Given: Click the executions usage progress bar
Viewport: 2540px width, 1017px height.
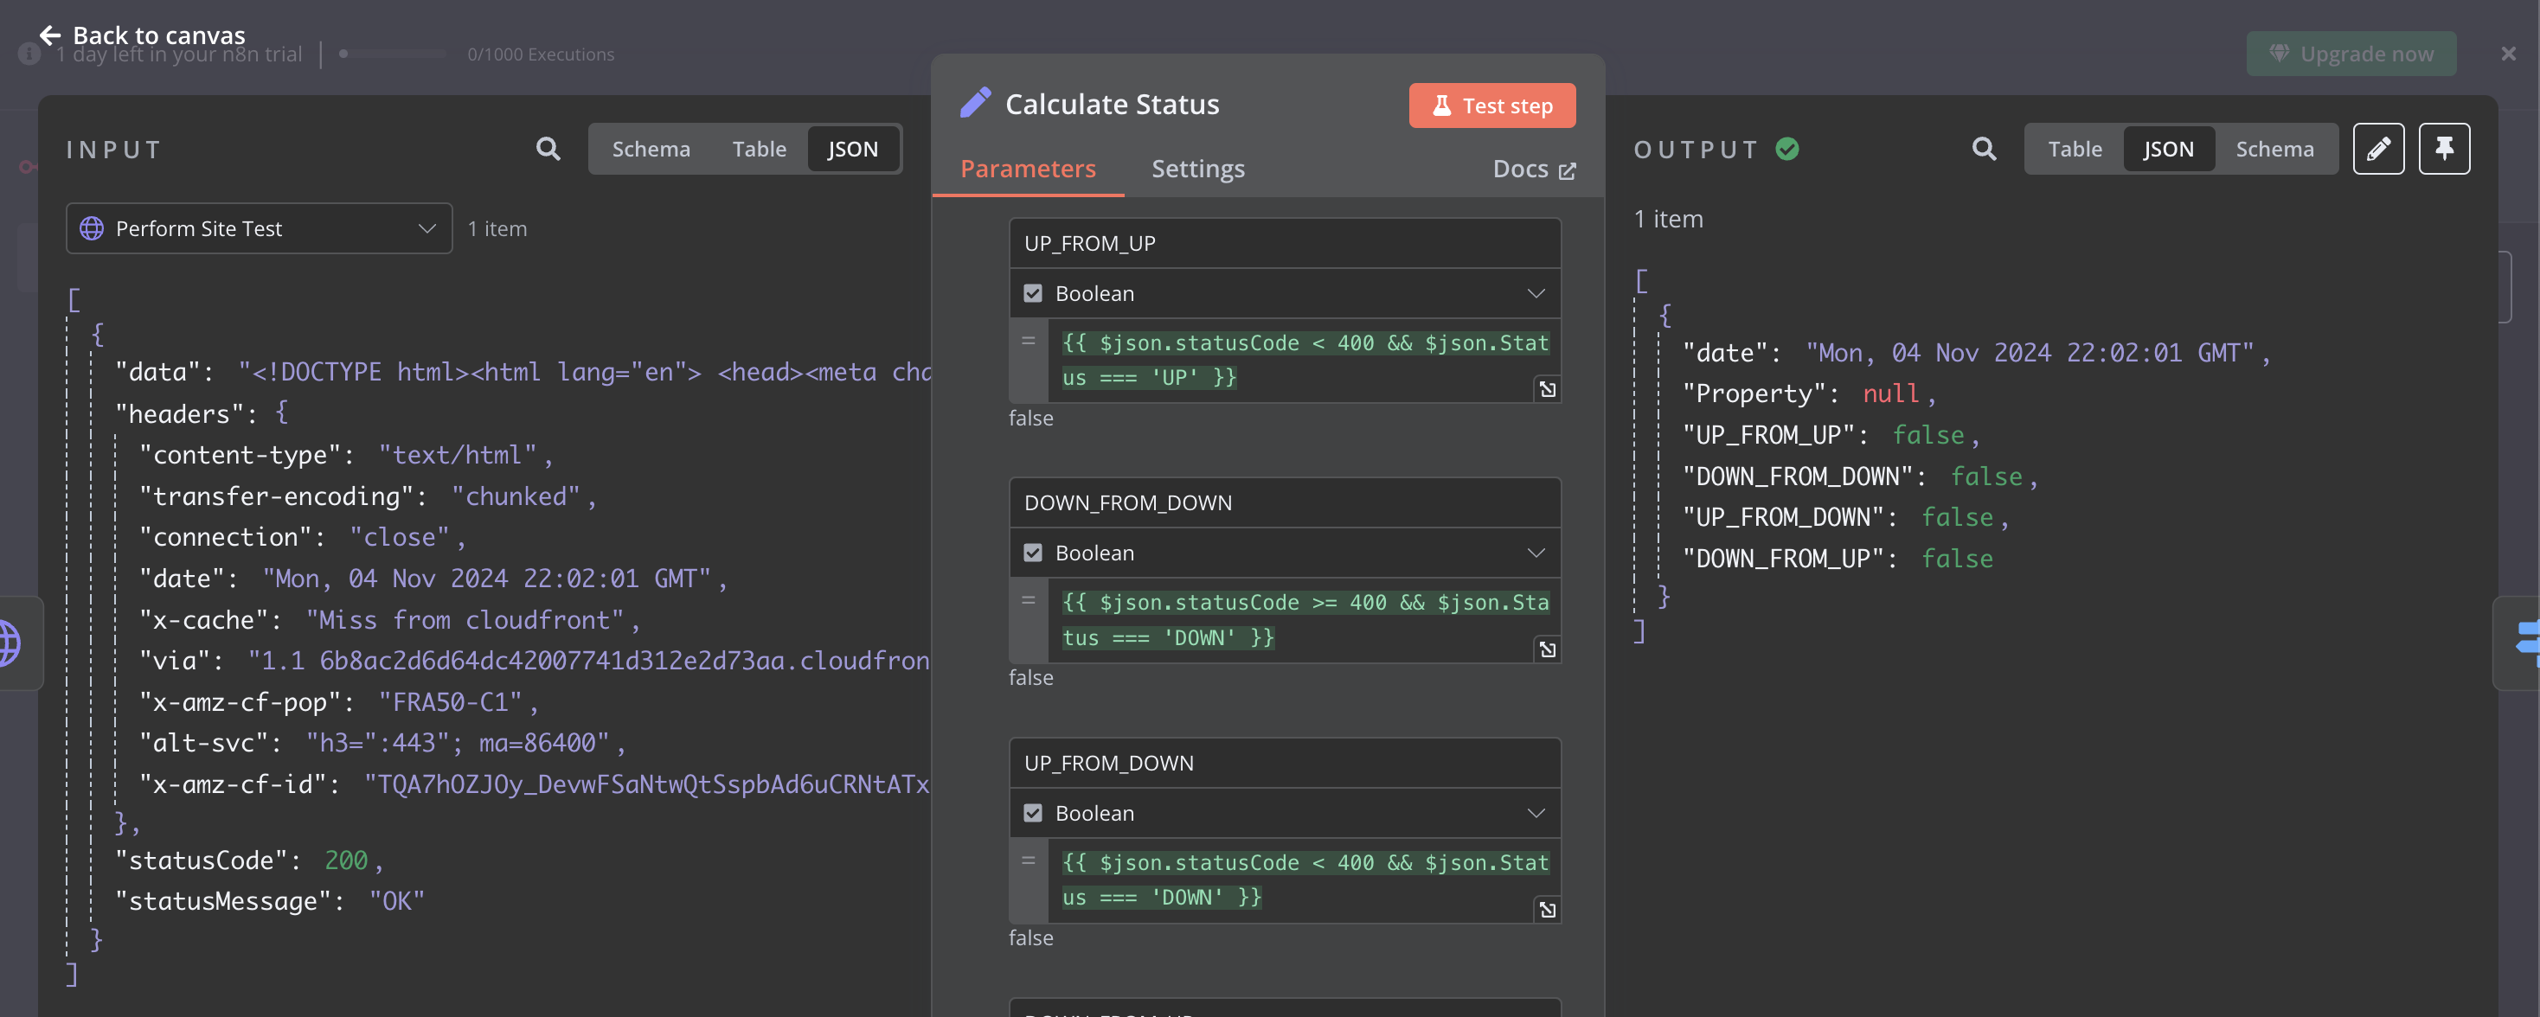Looking at the screenshot, I should (393, 54).
